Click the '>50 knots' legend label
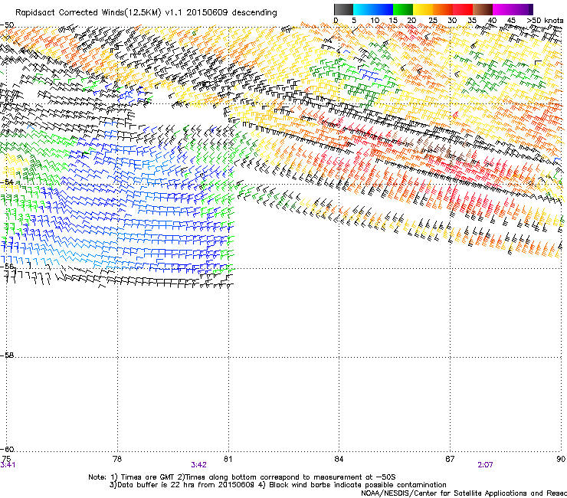Image resolution: width=567 pixels, height=498 pixels. coord(545,20)
